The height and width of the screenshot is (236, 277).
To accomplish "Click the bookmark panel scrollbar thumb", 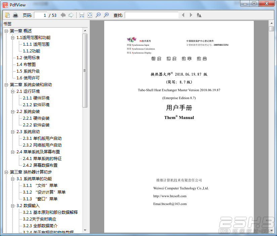I will tap(85, 71).
